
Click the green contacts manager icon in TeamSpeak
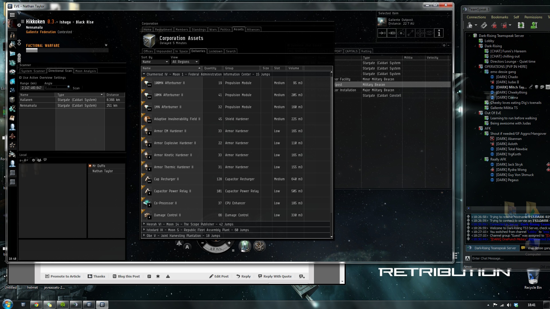pyautogui.click(x=534, y=25)
